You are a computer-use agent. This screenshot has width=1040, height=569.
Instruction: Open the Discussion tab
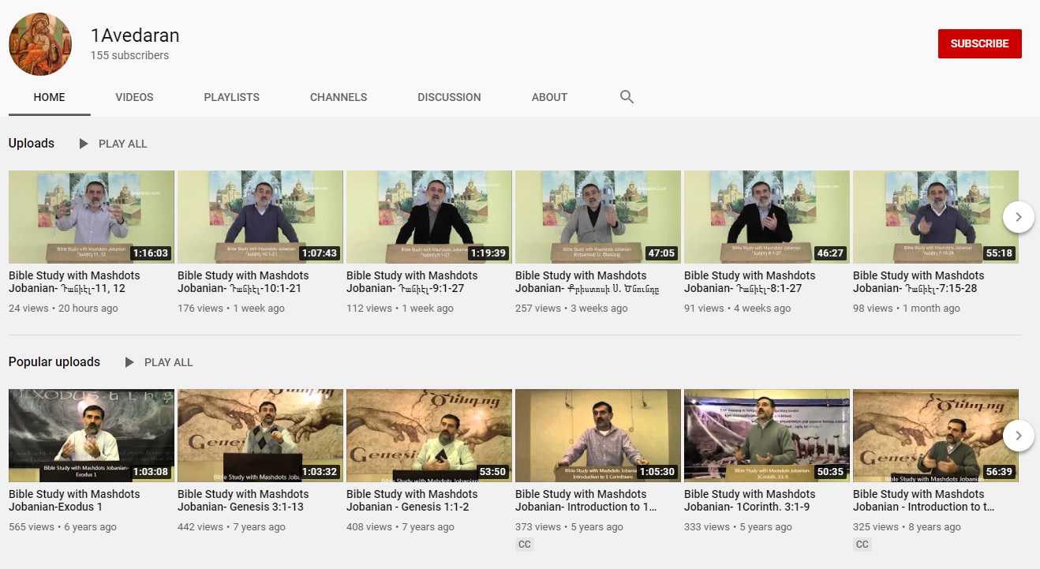449,97
